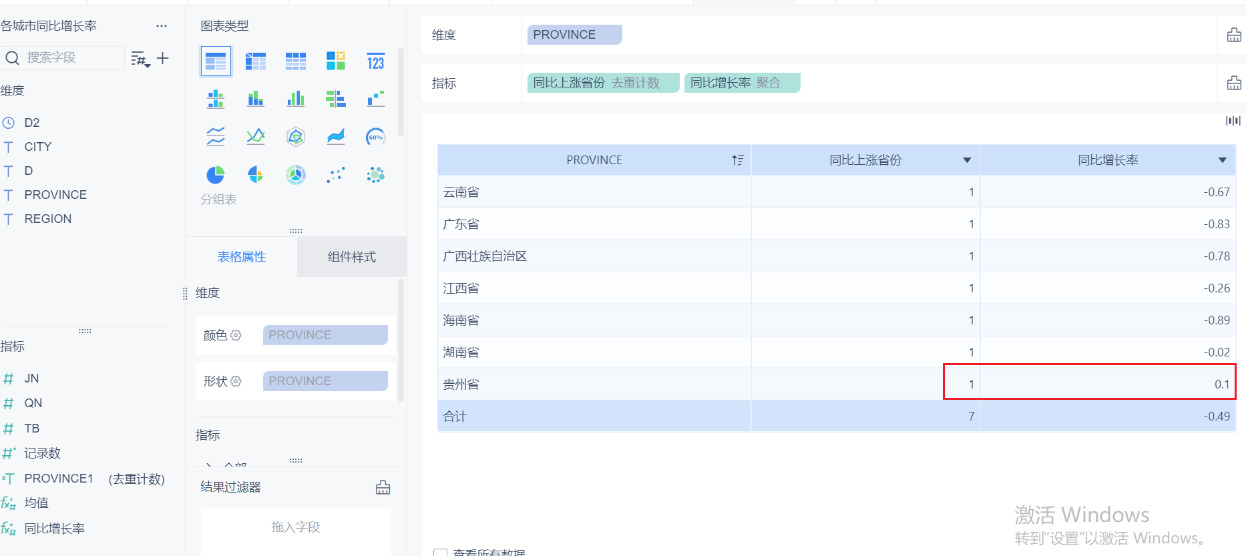
Task: Select the waterfall chart type
Action: coord(376,99)
